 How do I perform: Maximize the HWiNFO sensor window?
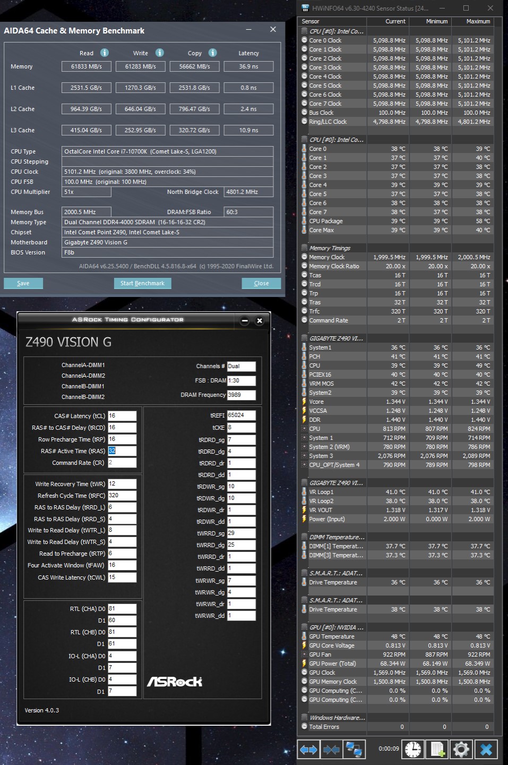466,8
